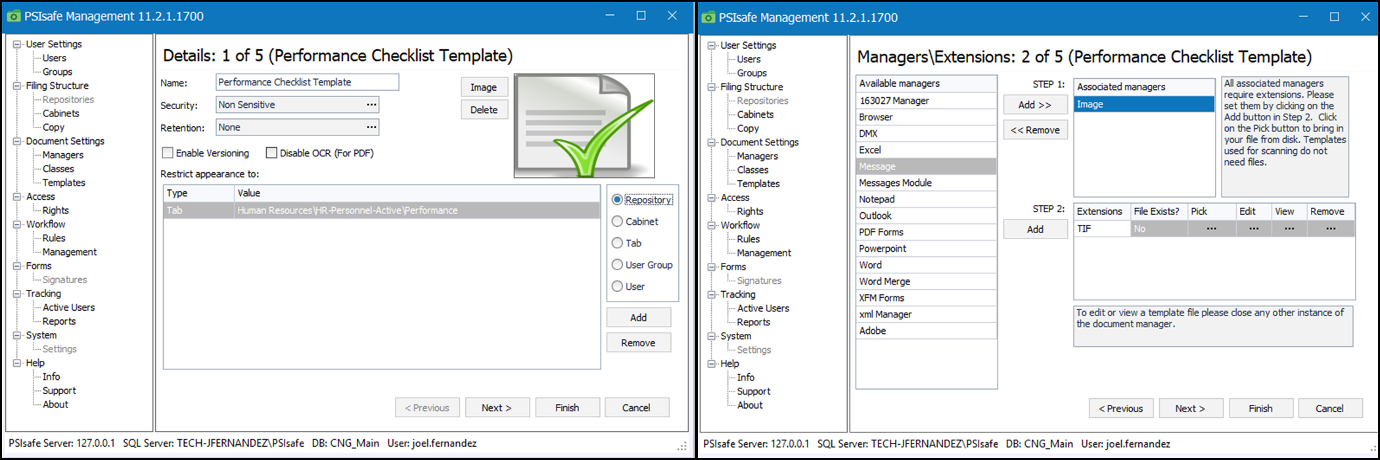Select Excel in available managers list

[x=926, y=150]
